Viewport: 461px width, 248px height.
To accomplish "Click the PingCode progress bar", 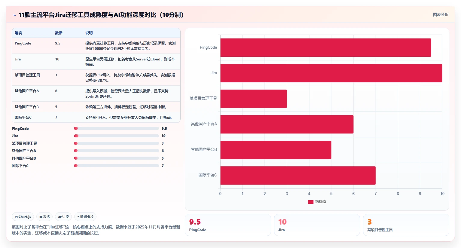I will coord(116,128).
